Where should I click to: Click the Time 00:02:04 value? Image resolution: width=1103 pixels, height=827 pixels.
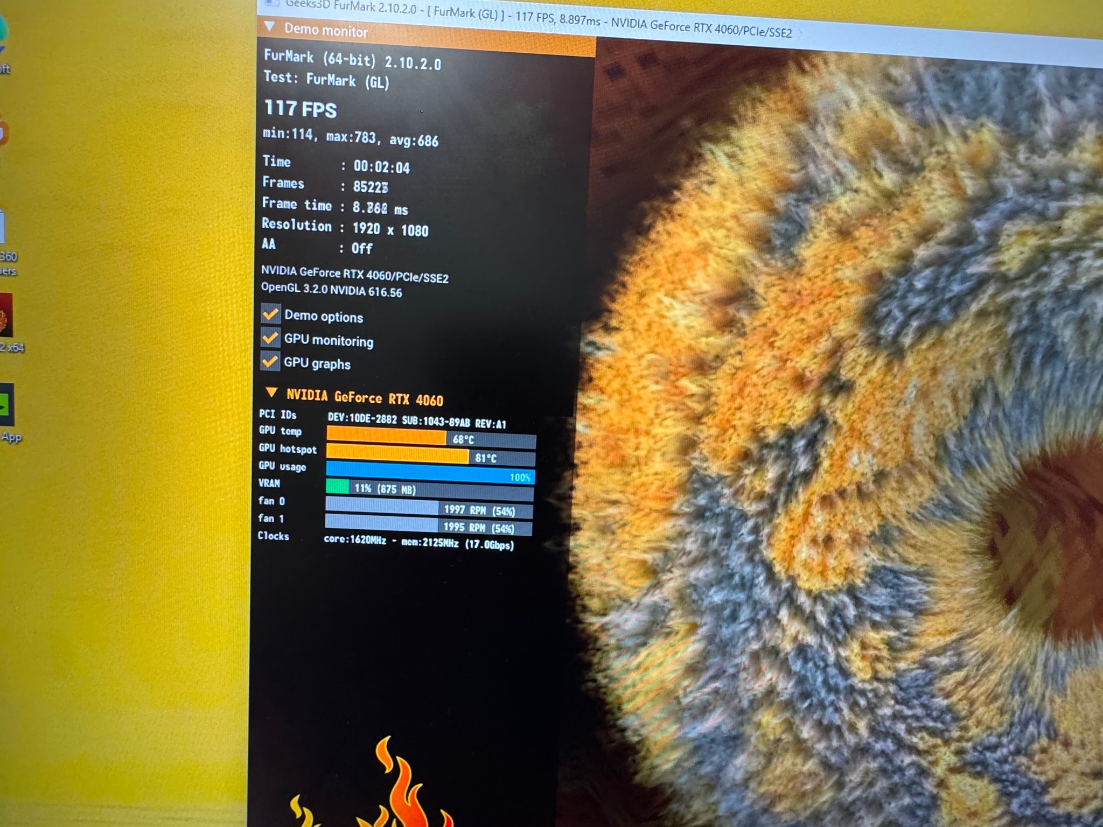click(381, 167)
